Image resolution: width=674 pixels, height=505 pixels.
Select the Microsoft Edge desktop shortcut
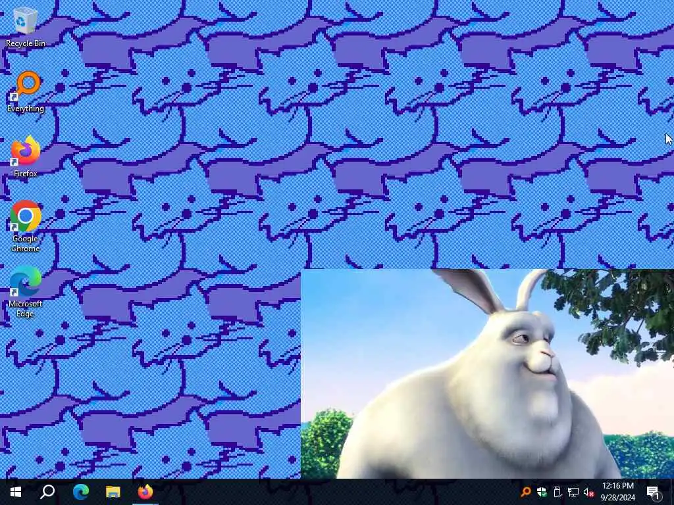click(26, 292)
